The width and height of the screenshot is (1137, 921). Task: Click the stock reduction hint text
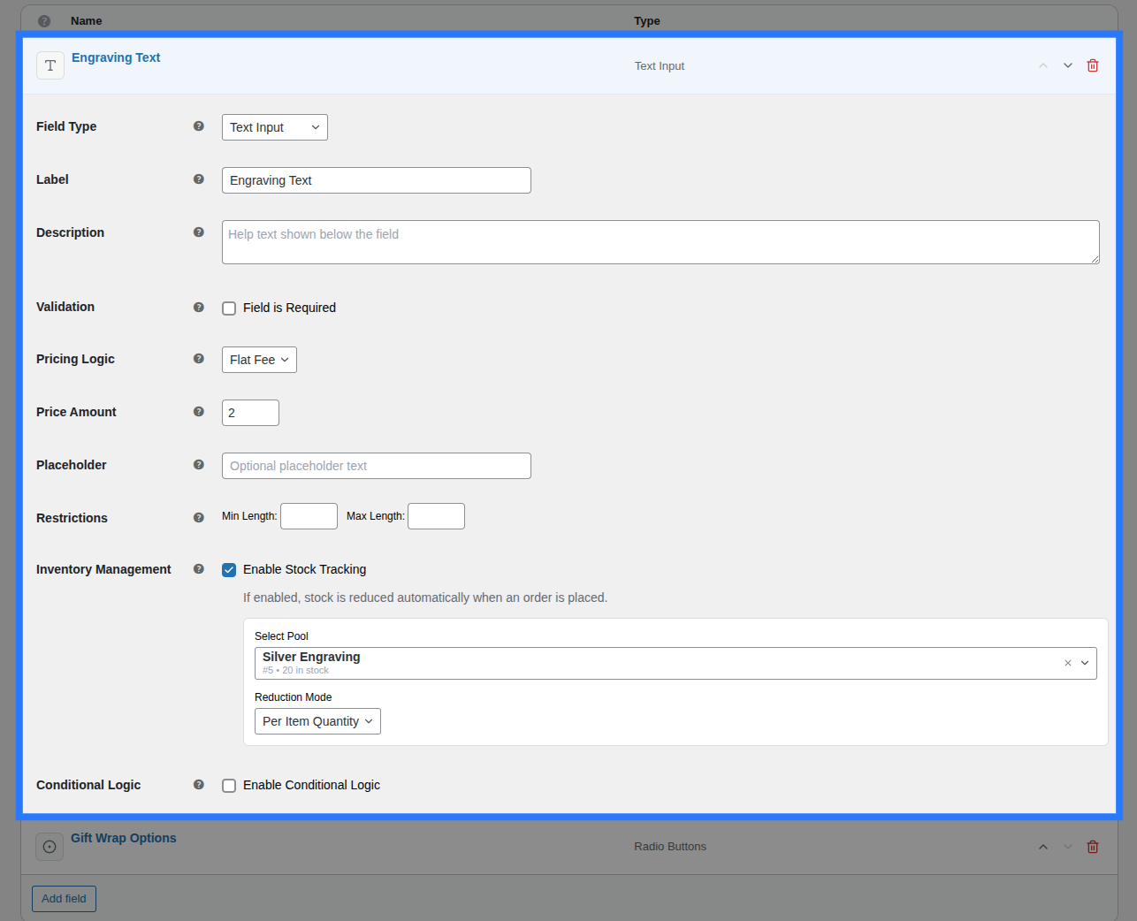click(x=425, y=598)
